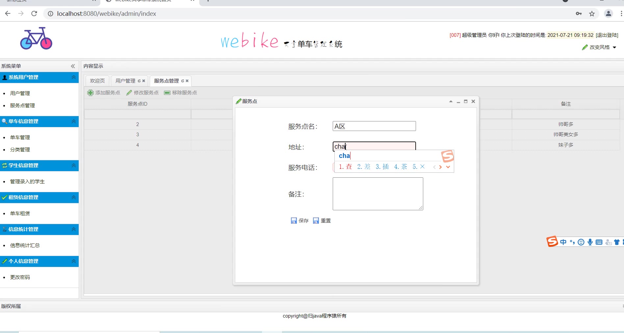Close the 服务点管理 tab
Image resolution: width=624 pixels, height=333 pixels.
(x=187, y=81)
